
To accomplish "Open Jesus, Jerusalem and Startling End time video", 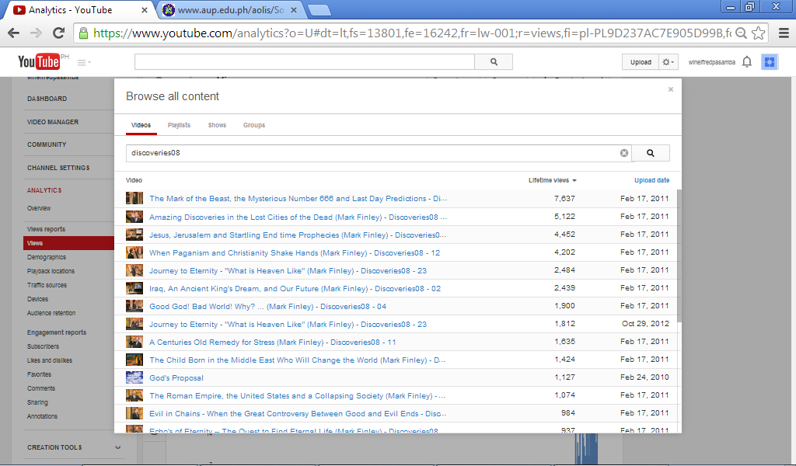I will (298, 235).
